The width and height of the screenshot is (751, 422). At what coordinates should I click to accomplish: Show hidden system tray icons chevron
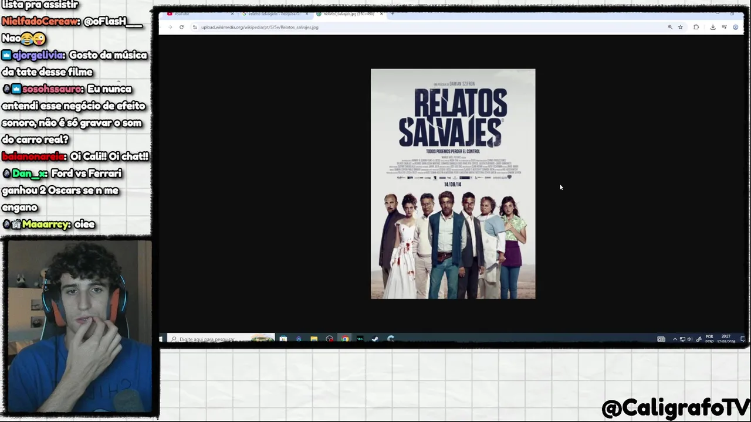pos(675,339)
